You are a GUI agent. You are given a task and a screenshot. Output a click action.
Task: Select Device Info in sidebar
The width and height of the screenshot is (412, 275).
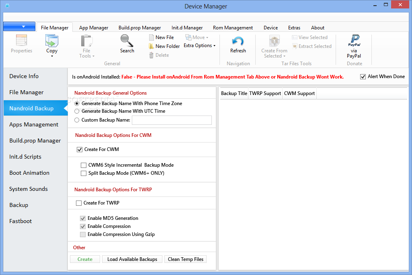(36, 77)
